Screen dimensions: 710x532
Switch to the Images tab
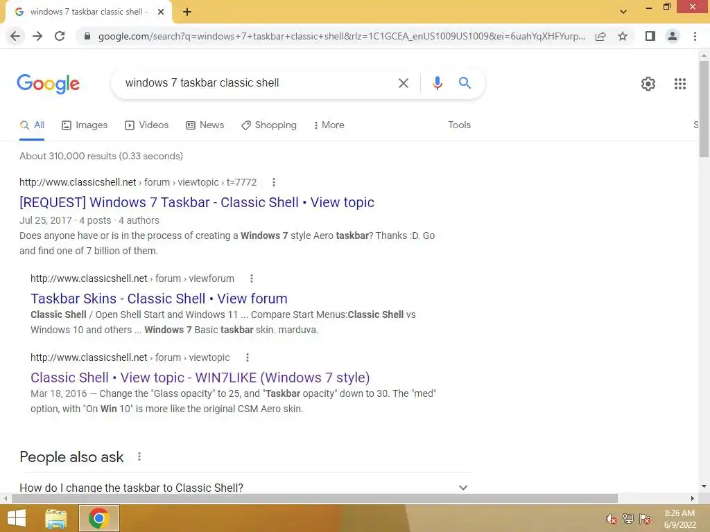pos(85,125)
